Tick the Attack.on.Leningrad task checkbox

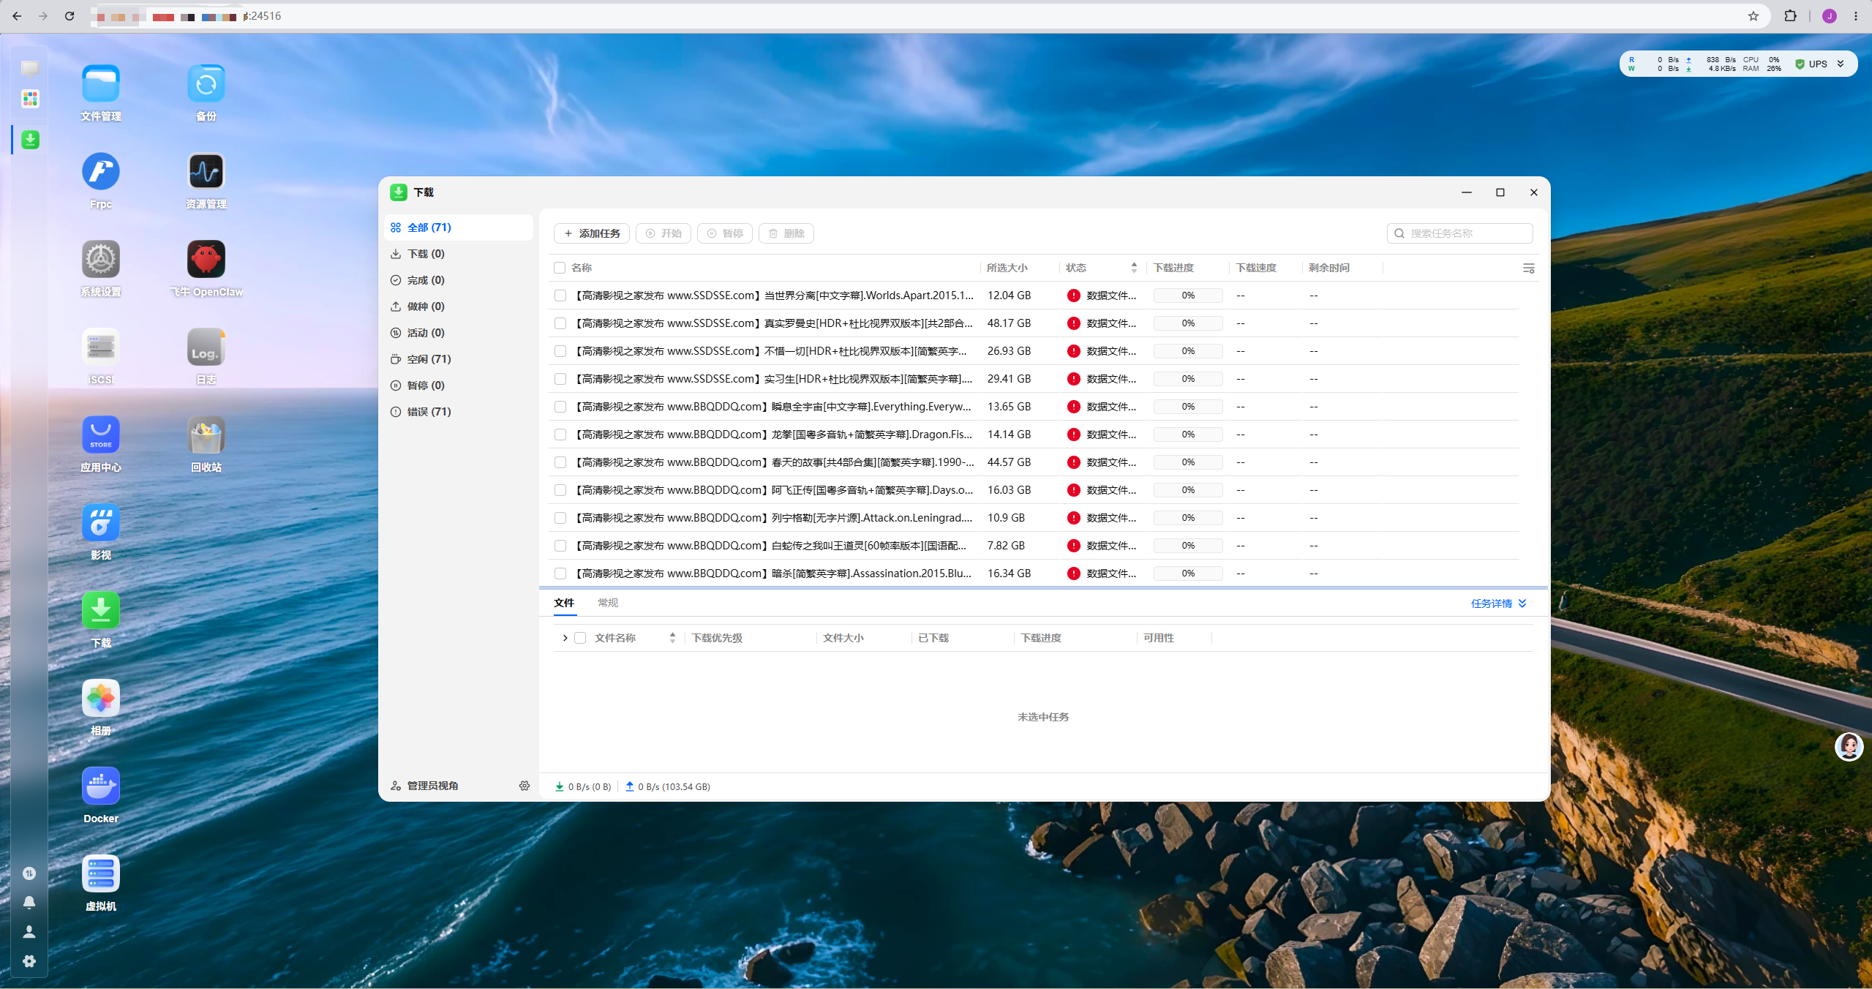tap(560, 518)
